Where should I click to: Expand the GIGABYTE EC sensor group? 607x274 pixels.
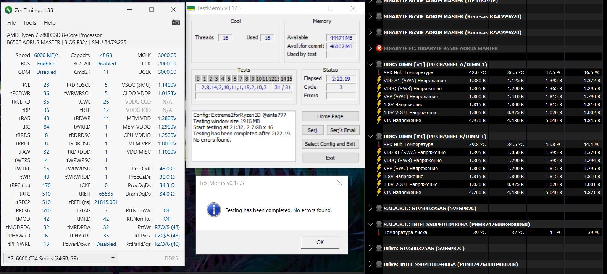pyautogui.click(x=370, y=48)
